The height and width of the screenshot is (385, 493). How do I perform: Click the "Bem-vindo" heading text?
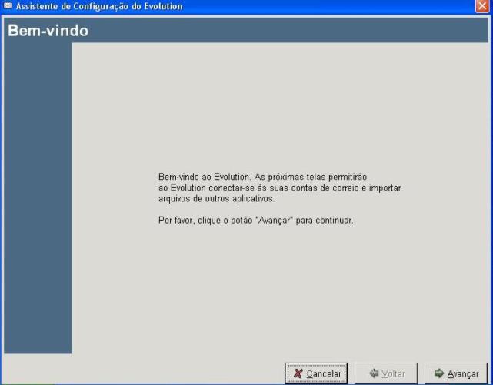[48, 31]
